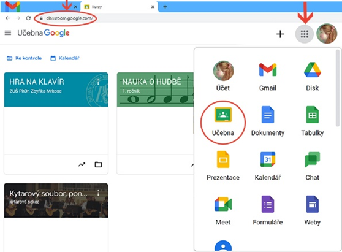Open the NAUKA O HUDBĚ course
The height and width of the screenshot is (252, 342).
[151, 82]
